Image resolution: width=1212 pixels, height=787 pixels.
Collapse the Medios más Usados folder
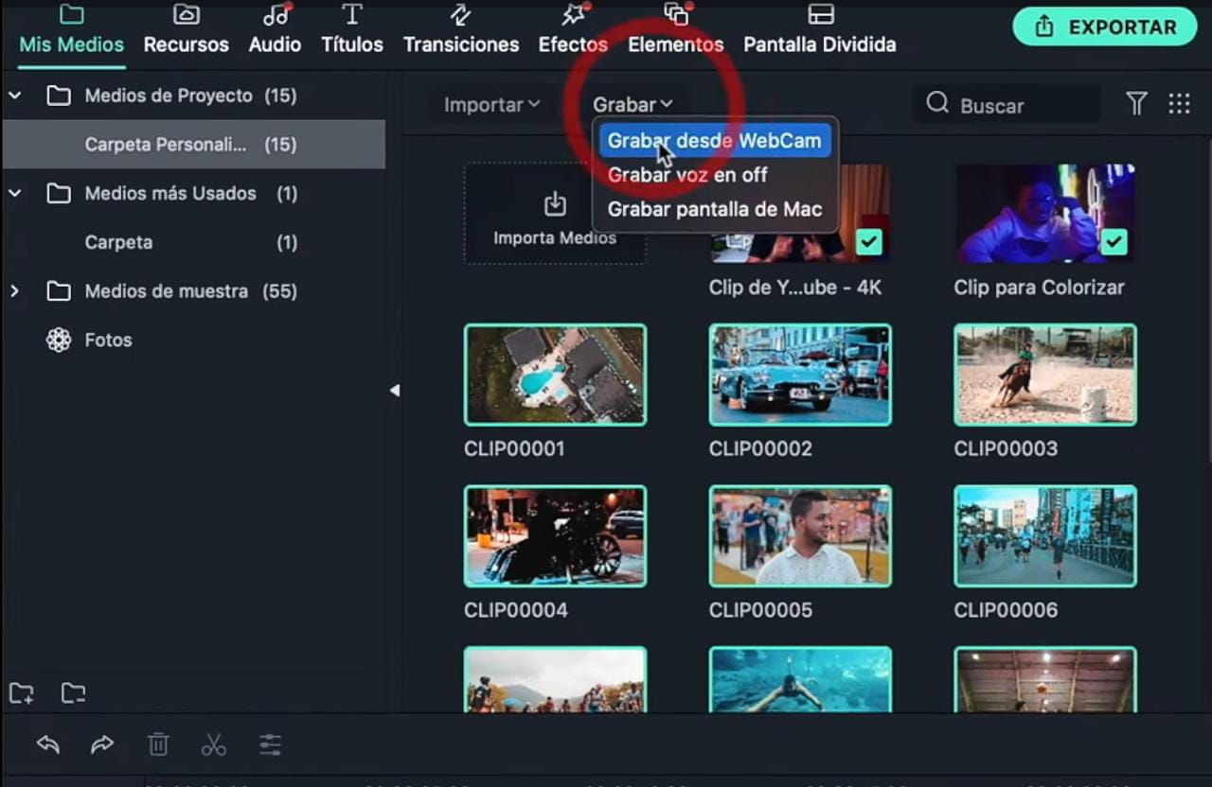(x=15, y=193)
